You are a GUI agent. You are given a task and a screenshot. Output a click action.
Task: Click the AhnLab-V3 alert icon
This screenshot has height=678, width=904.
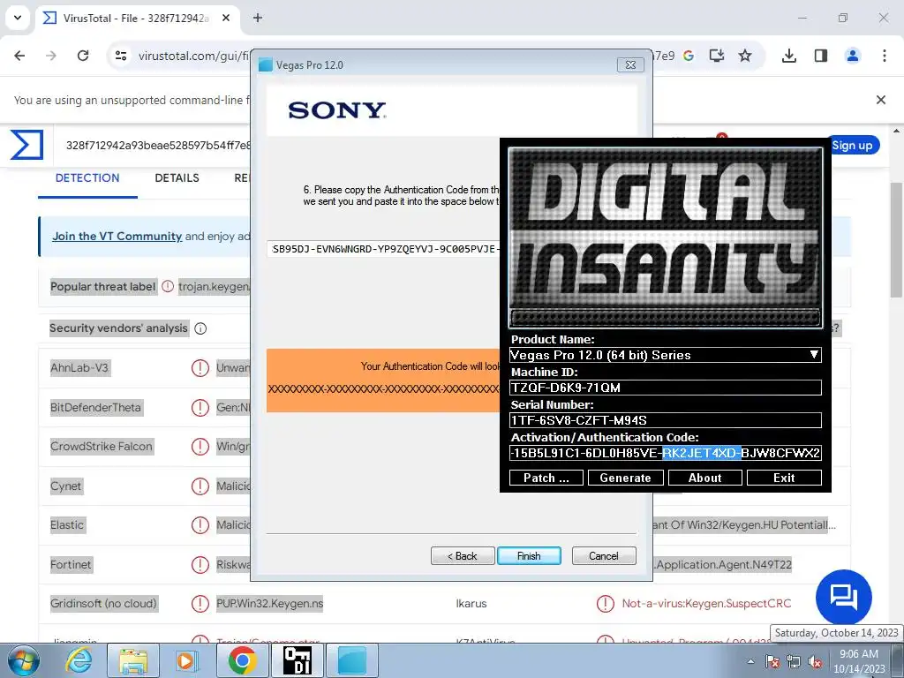click(x=200, y=368)
